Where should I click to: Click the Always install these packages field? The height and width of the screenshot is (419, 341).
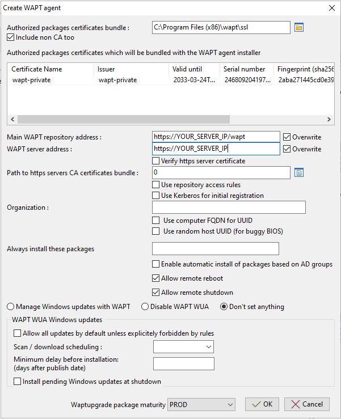coord(216,249)
